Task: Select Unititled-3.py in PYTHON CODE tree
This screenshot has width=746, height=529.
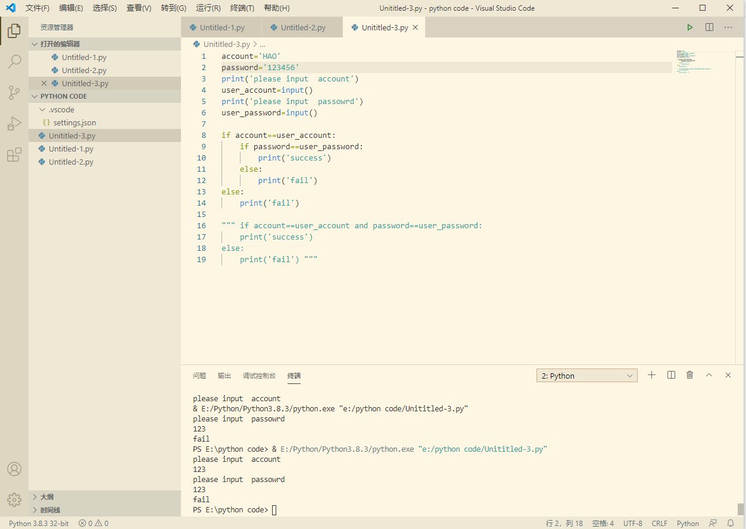Action: pyautogui.click(x=105, y=136)
